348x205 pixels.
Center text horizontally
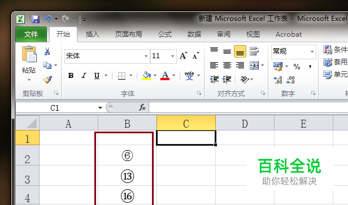coord(227,66)
